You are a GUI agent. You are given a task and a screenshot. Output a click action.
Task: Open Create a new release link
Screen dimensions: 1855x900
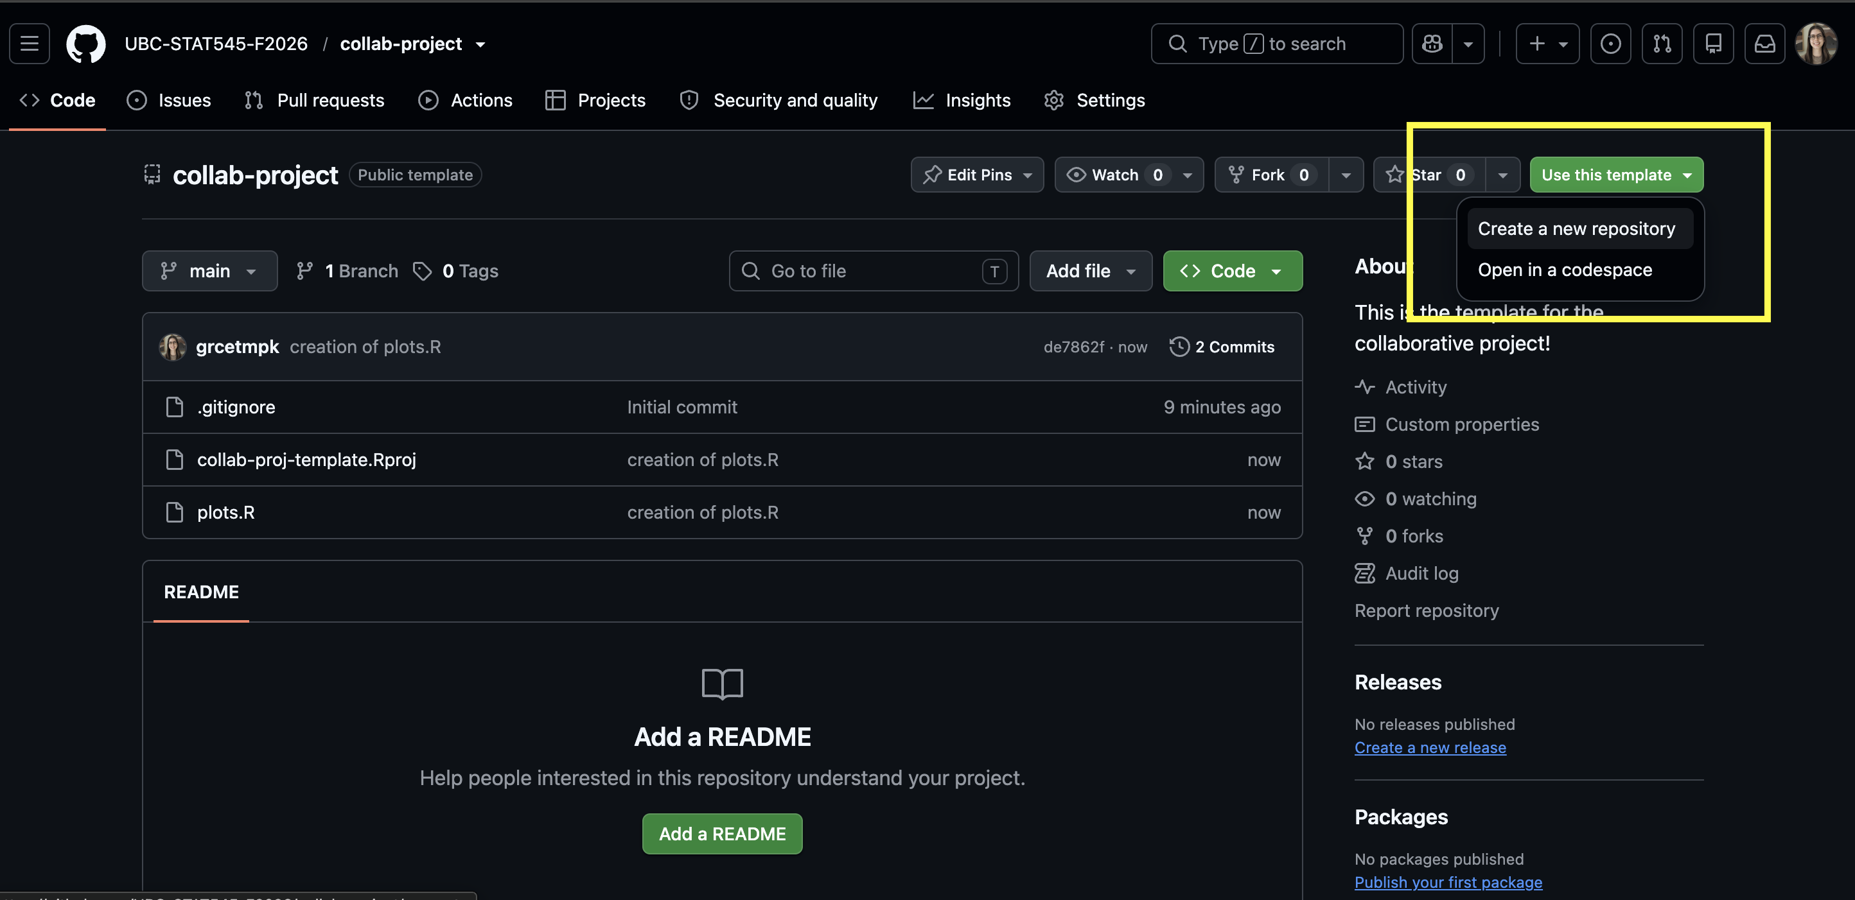1430,747
